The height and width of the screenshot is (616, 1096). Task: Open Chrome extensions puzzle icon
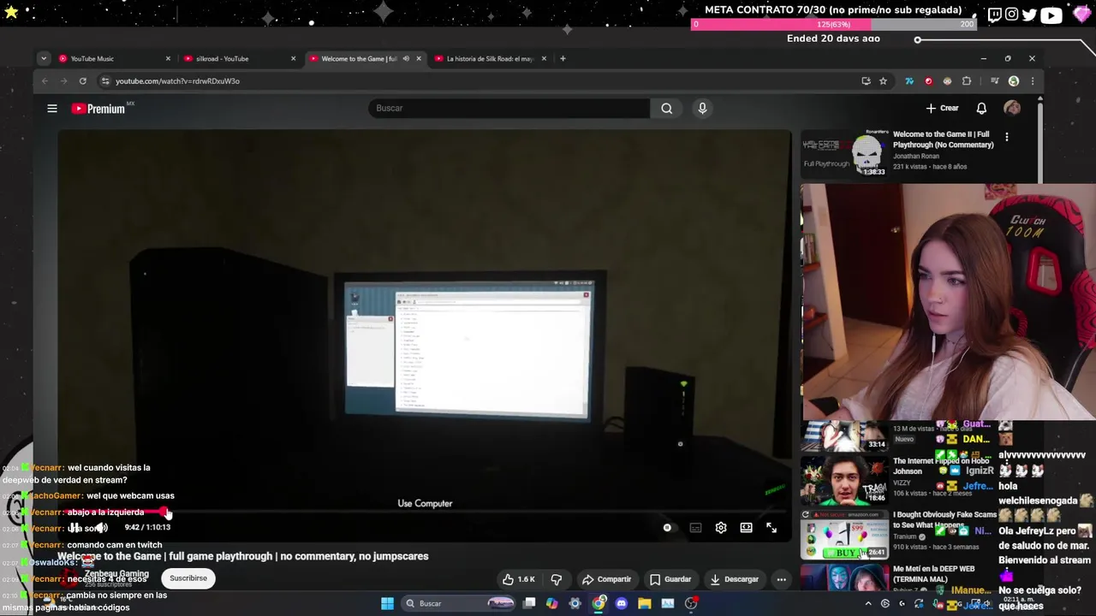[967, 81]
